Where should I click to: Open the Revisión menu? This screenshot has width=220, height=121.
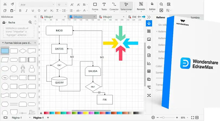click(141, 6)
